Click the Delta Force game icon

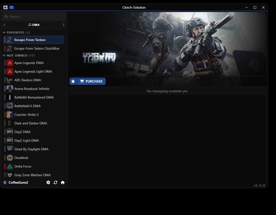point(10,166)
